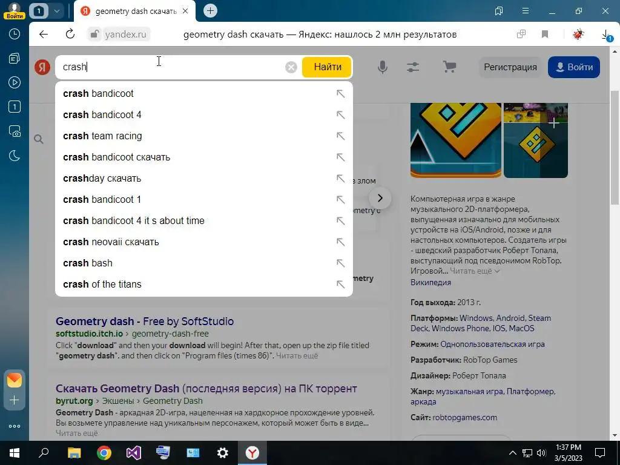Open the Википедия link
Screen dimensions: 620x465
[x=430, y=282]
